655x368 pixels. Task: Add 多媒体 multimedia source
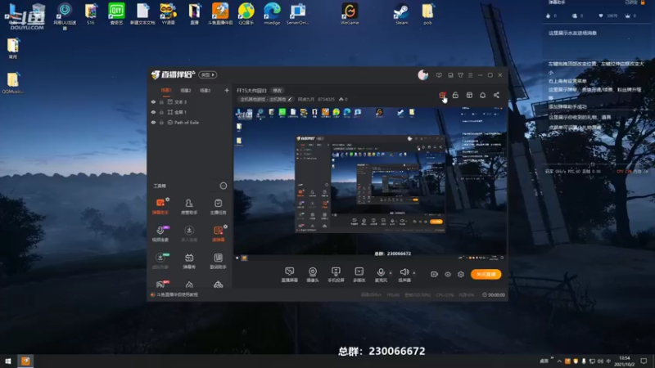pyautogui.click(x=359, y=275)
